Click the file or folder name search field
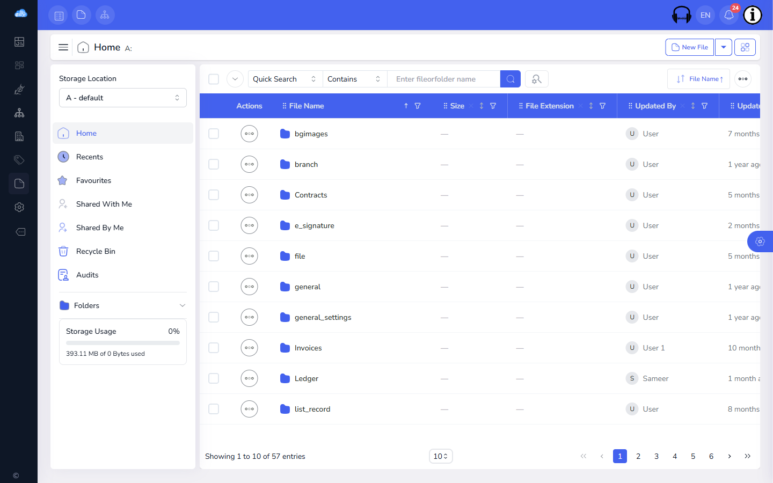The height and width of the screenshot is (483, 773). (x=443, y=79)
